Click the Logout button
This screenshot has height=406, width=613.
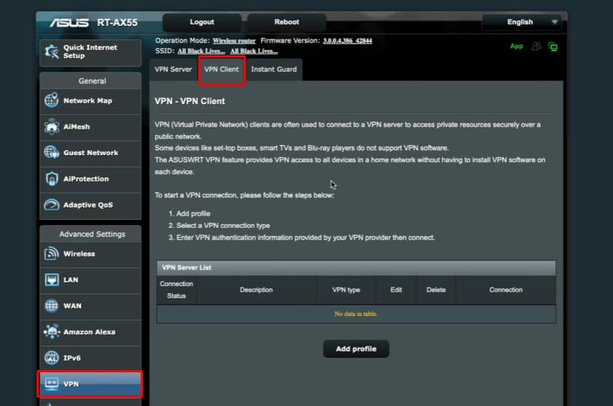click(201, 22)
